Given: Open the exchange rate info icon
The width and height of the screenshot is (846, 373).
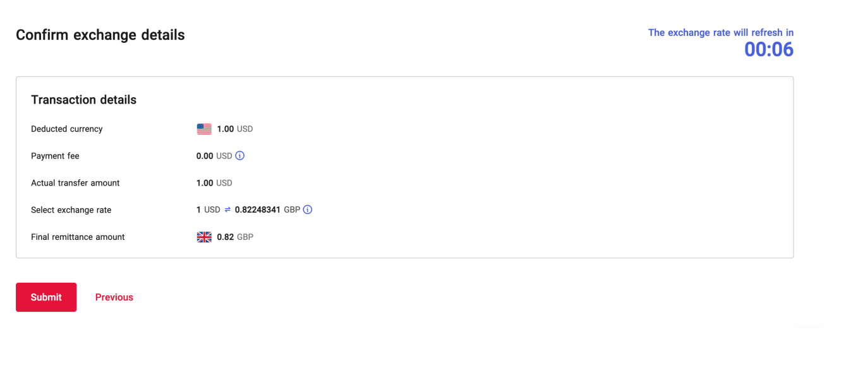Looking at the screenshot, I should pyautogui.click(x=308, y=210).
